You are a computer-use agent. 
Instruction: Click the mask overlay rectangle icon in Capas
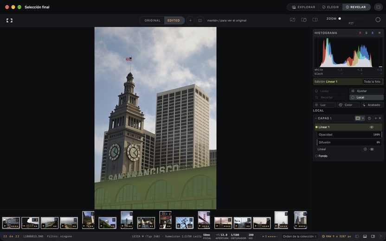358,118
